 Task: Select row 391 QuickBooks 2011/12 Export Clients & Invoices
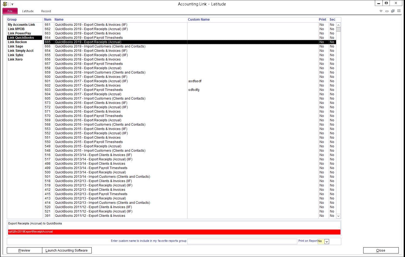190,216
